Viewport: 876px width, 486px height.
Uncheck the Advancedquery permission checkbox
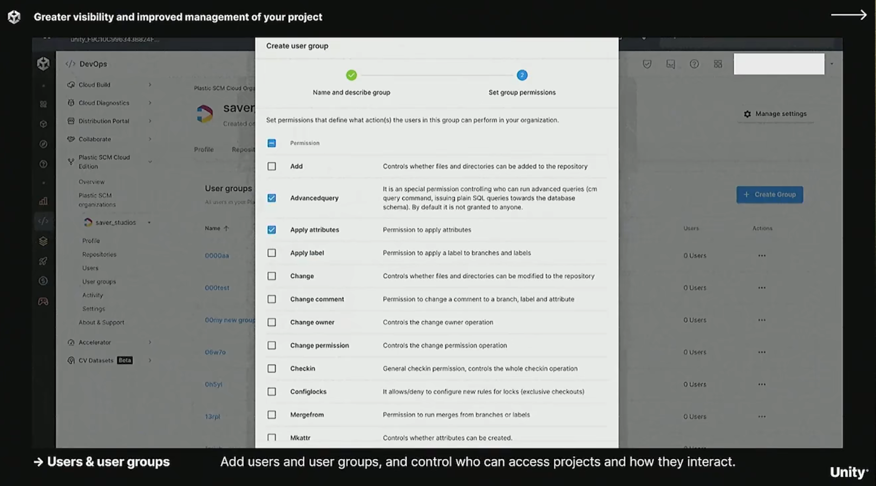coord(272,198)
